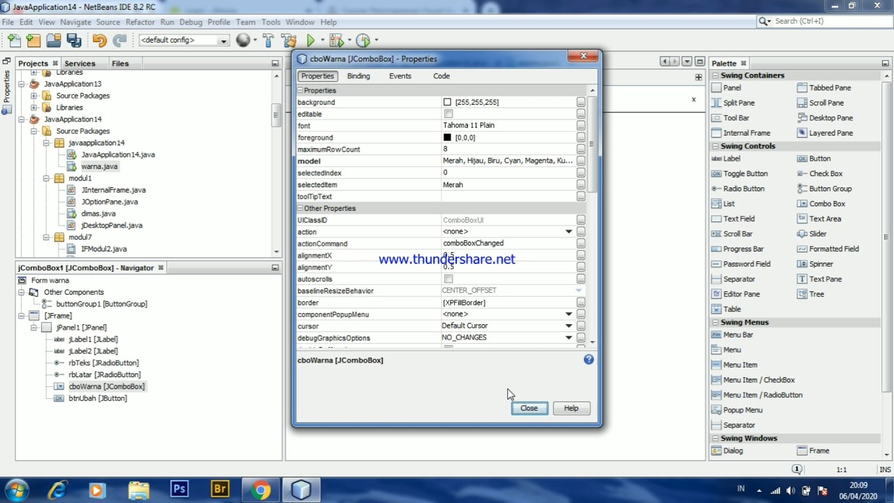The image size is (894, 503).
Task: Open custom editor for model property
Action: point(580,161)
